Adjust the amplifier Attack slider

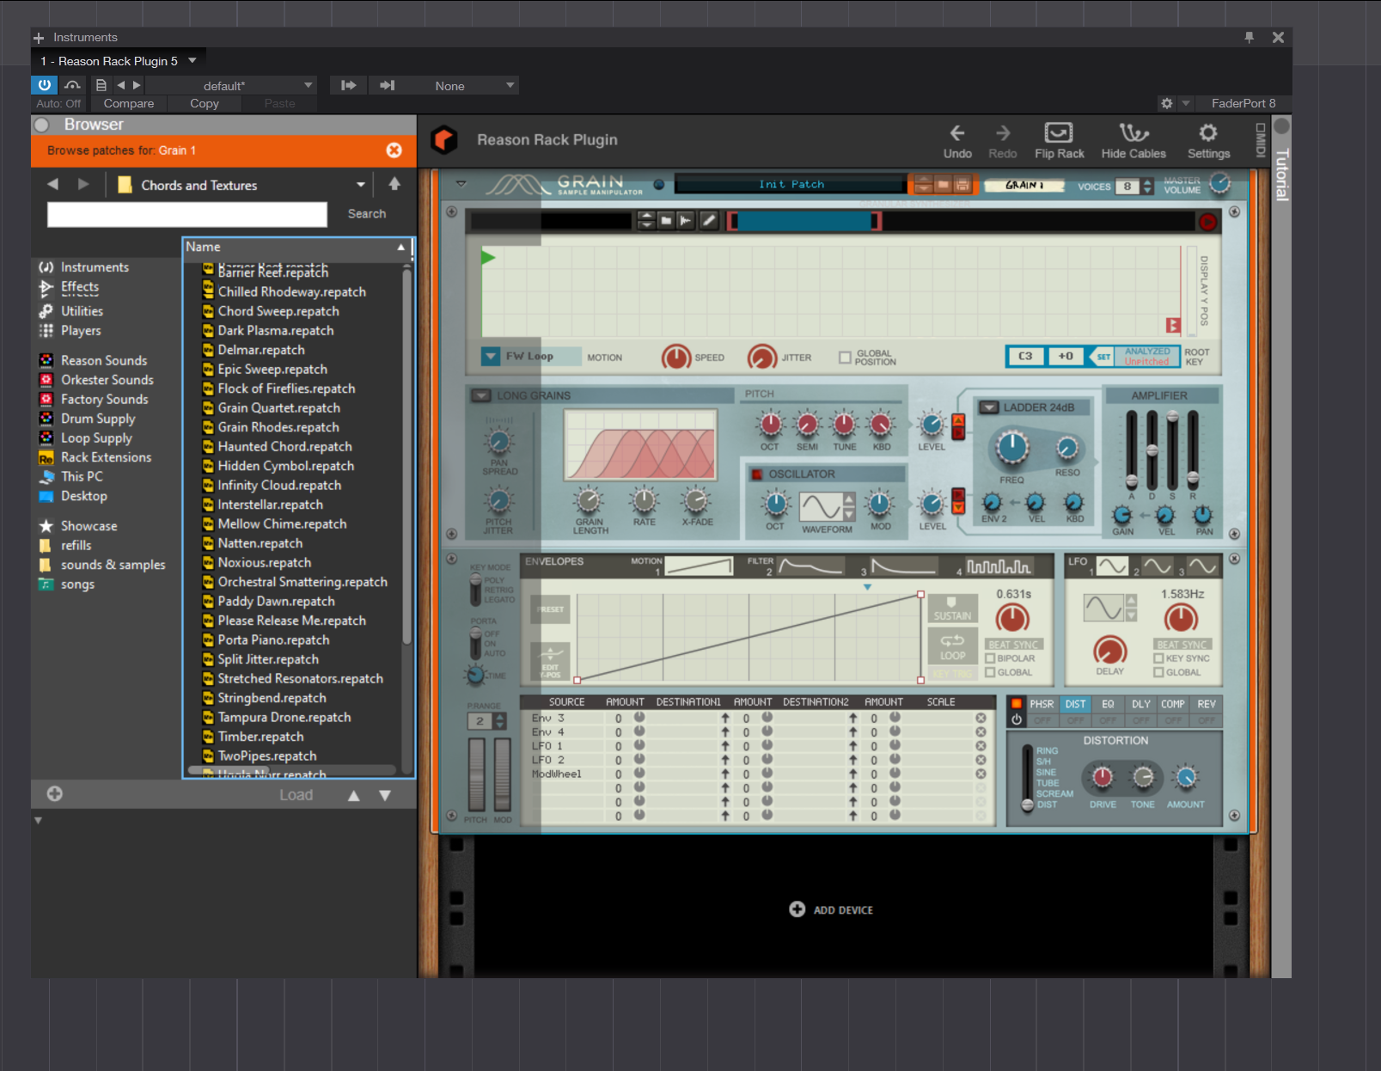[x=1131, y=480]
